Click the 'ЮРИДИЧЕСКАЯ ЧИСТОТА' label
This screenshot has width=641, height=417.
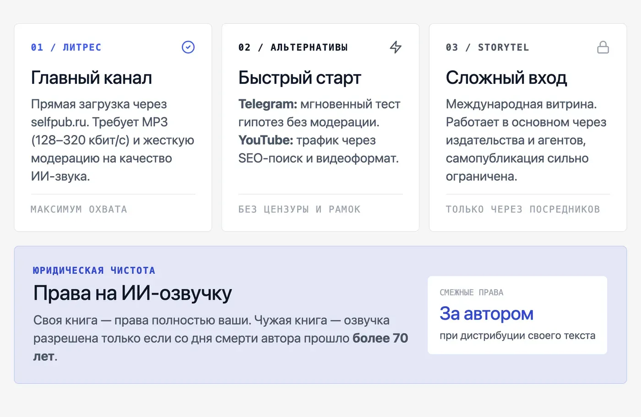94,271
